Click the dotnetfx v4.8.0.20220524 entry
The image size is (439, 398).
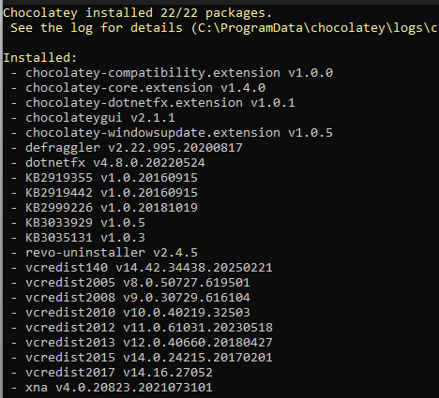click(108, 163)
